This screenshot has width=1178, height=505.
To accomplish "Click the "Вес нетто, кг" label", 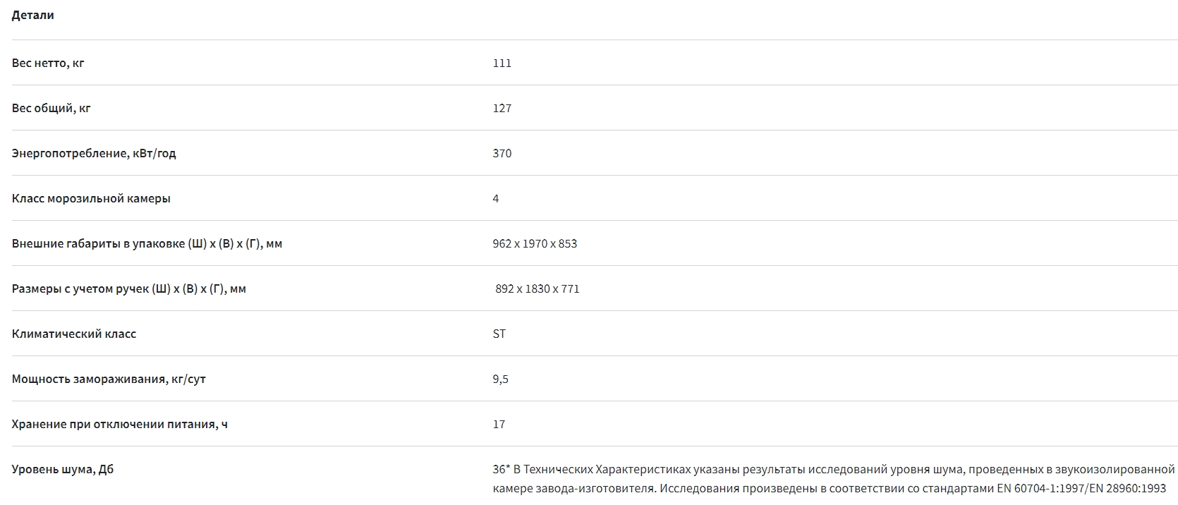I will pos(48,63).
